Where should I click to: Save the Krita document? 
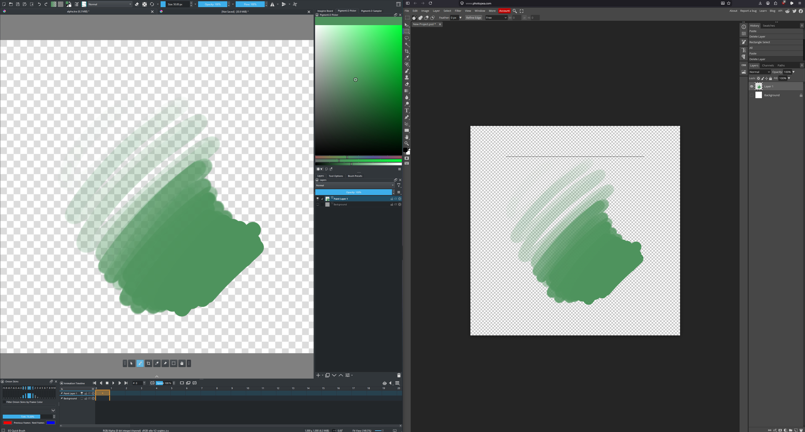[18, 4]
